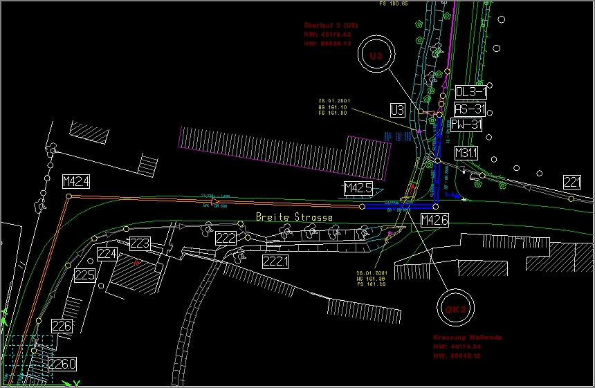Pick the PW-31 label box
This screenshot has height=388, width=595.
466,125
